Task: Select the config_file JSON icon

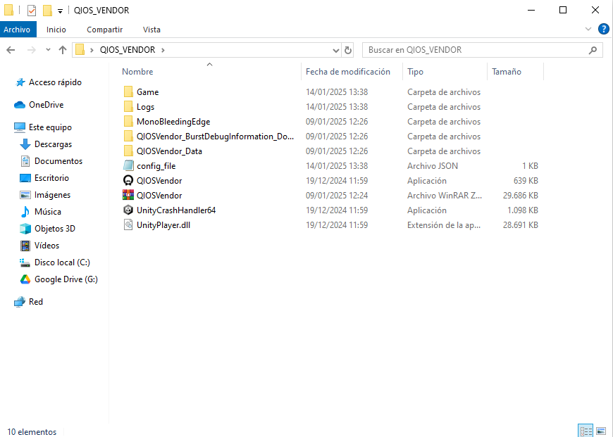Action: [x=128, y=166]
